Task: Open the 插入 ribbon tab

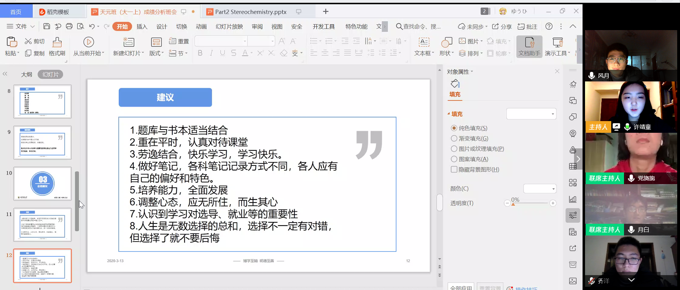Action: coord(142,27)
